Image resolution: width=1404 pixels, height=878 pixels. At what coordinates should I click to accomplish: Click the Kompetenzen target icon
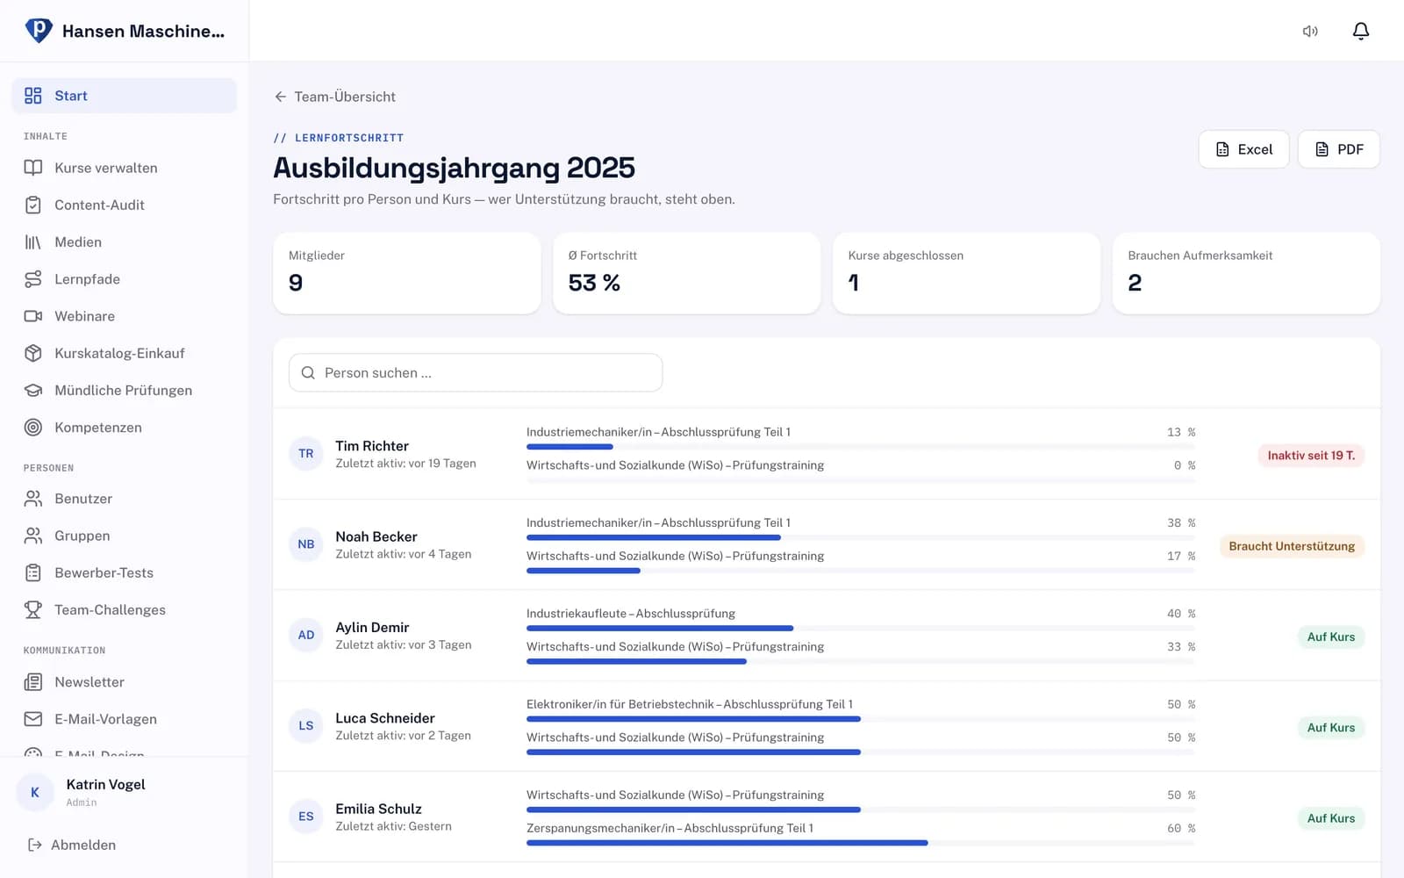pyautogui.click(x=33, y=428)
